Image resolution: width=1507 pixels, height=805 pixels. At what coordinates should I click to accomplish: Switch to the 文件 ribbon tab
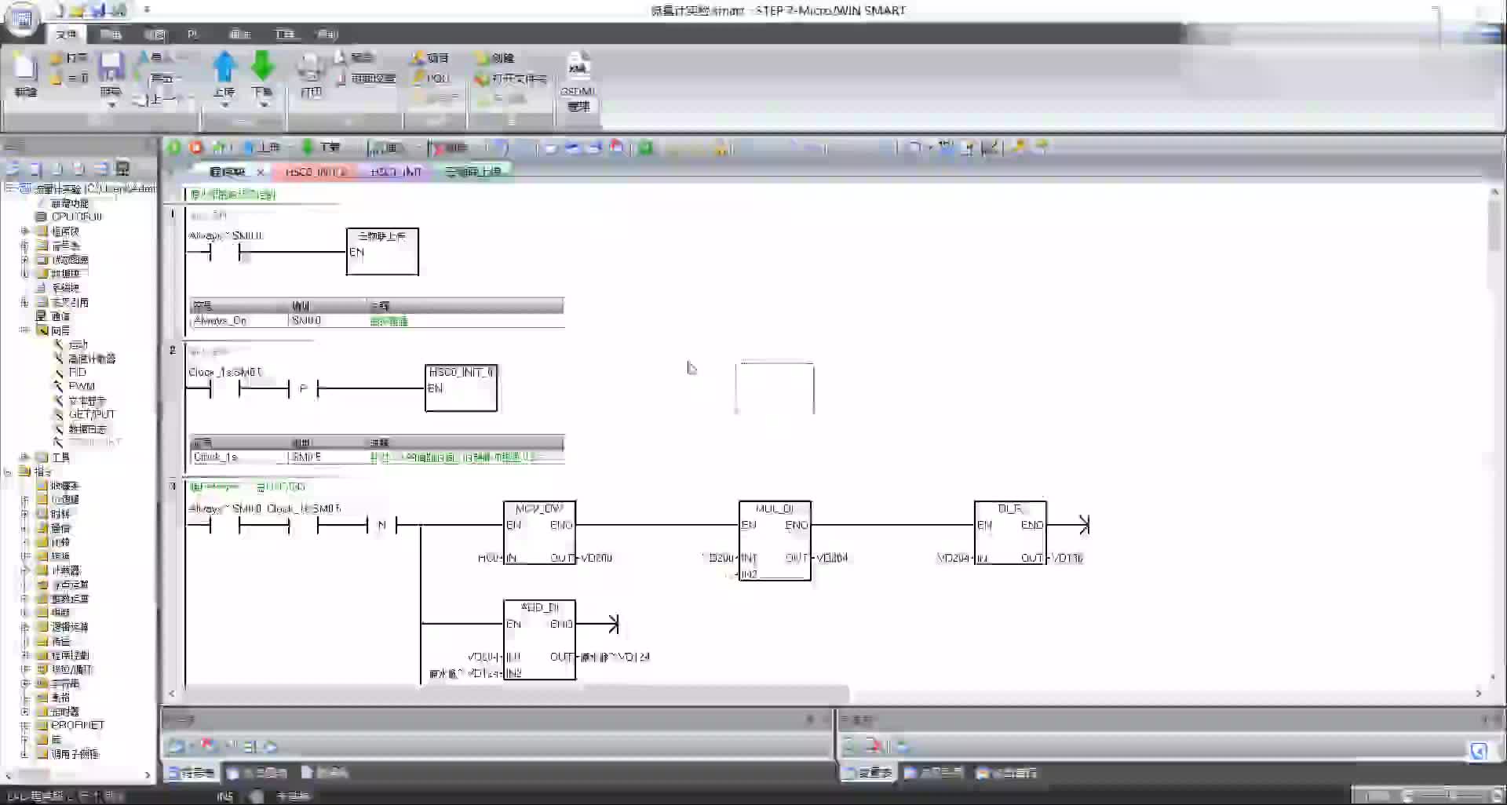coord(66,35)
